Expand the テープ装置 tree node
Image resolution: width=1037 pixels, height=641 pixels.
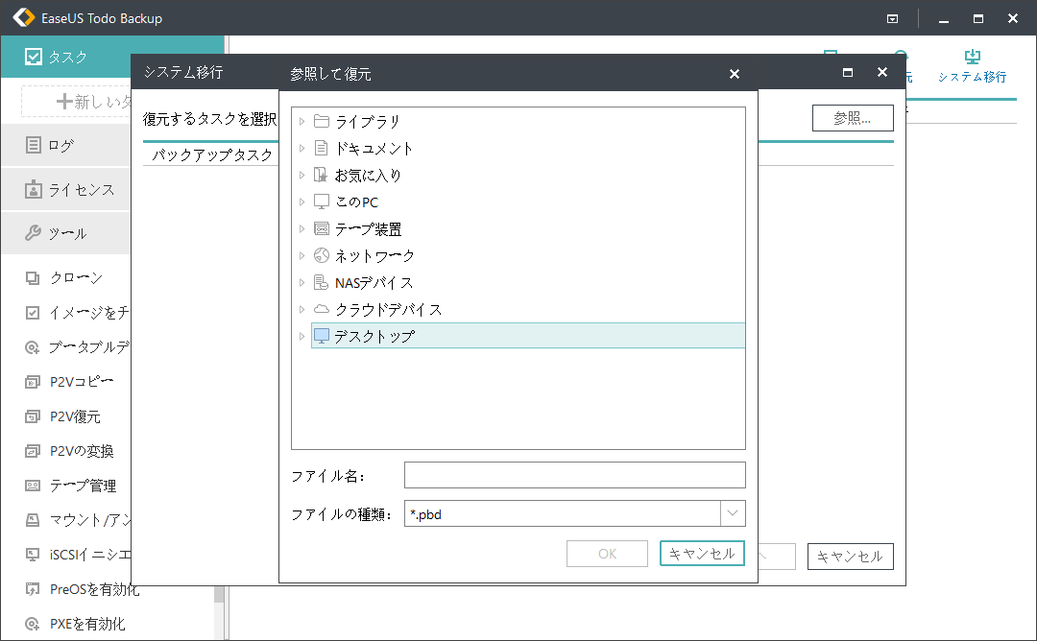pos(301,228)
